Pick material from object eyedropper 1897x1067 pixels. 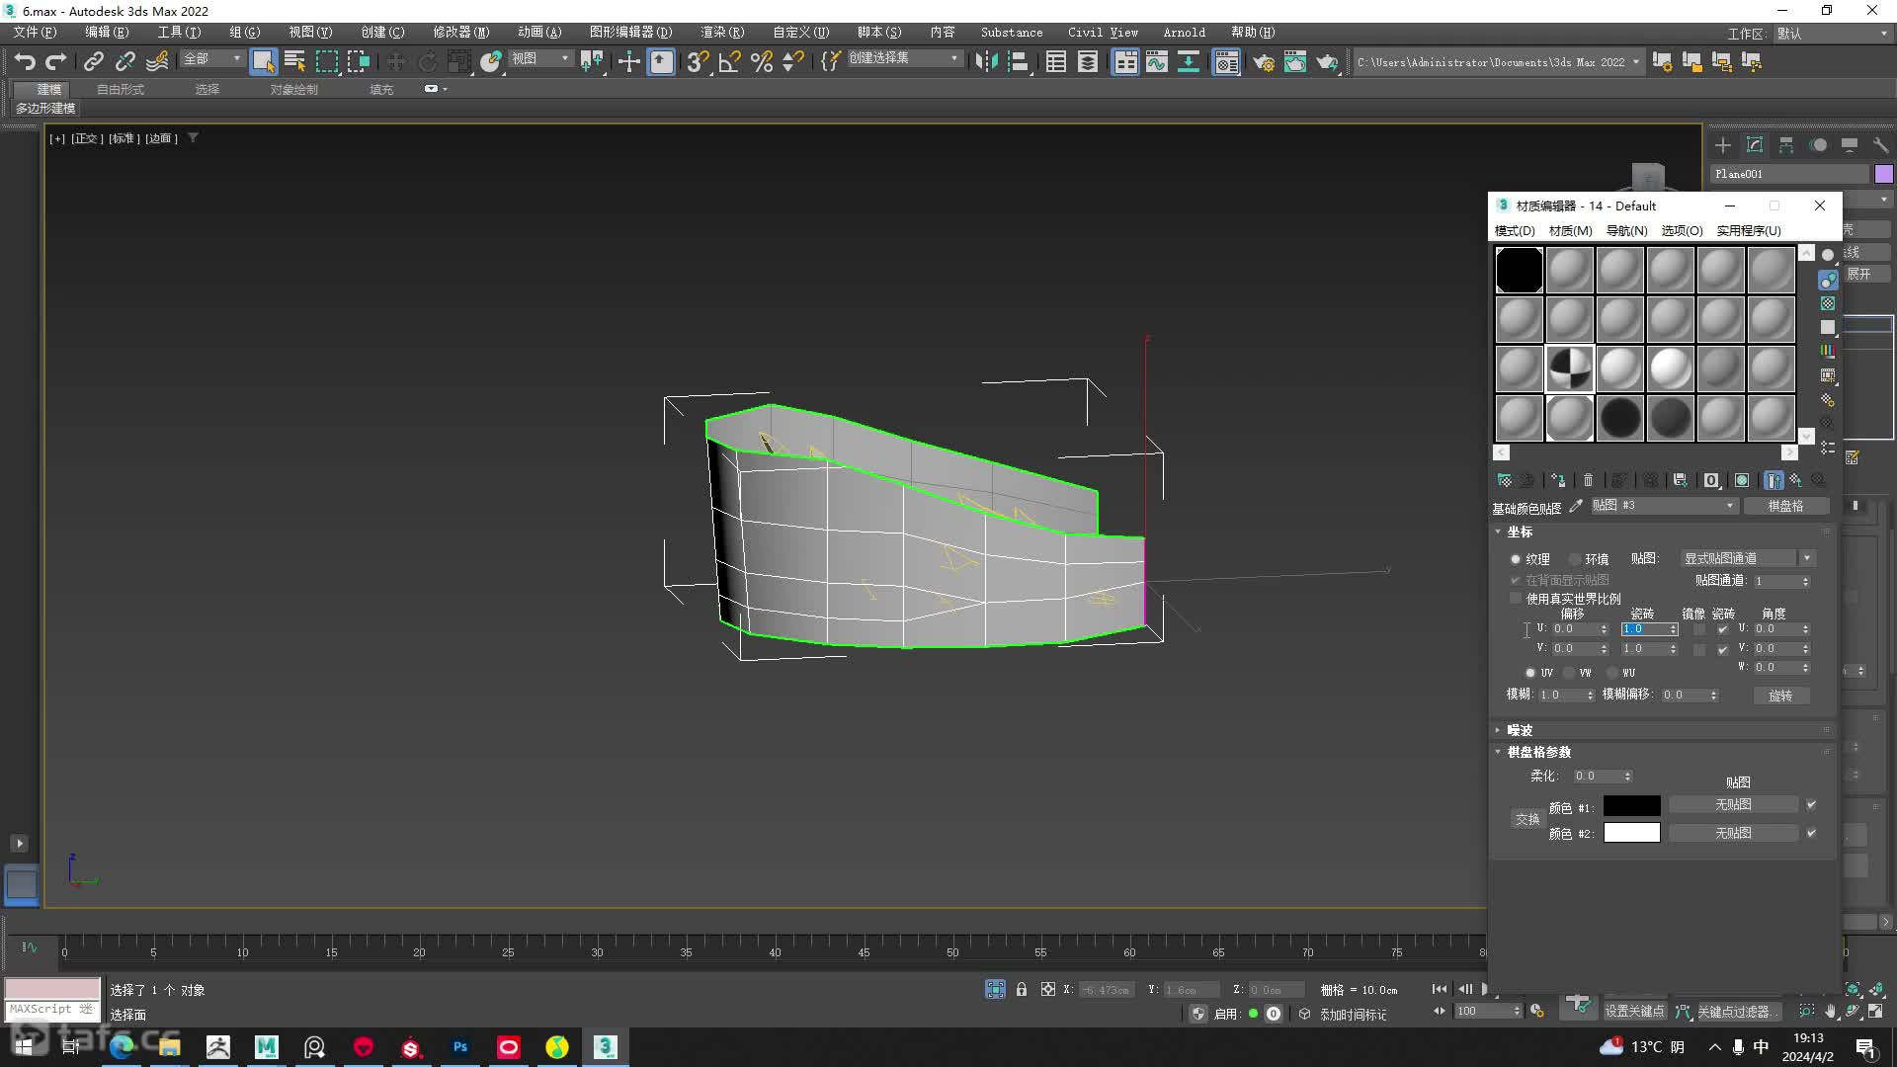(1577, 506)
